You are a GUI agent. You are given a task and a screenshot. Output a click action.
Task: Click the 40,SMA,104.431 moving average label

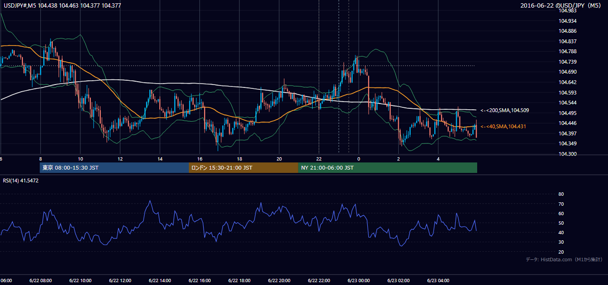point(503,126)
